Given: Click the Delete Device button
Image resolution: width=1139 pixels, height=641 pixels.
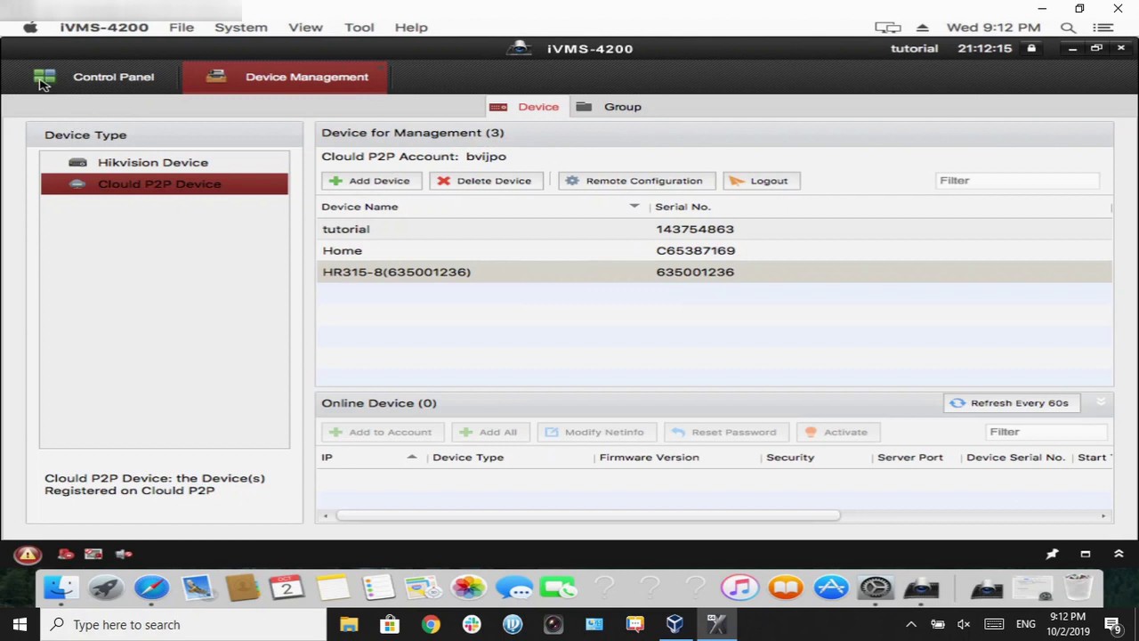Looking at the screenshot, I should 486,181.
